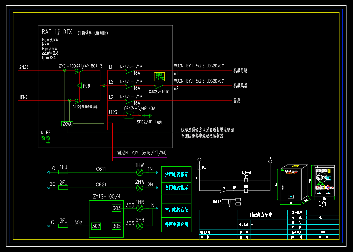Viewport: 353px width, 252px height.
Task: Select the ZXVA module box
Action: (67, 124)
